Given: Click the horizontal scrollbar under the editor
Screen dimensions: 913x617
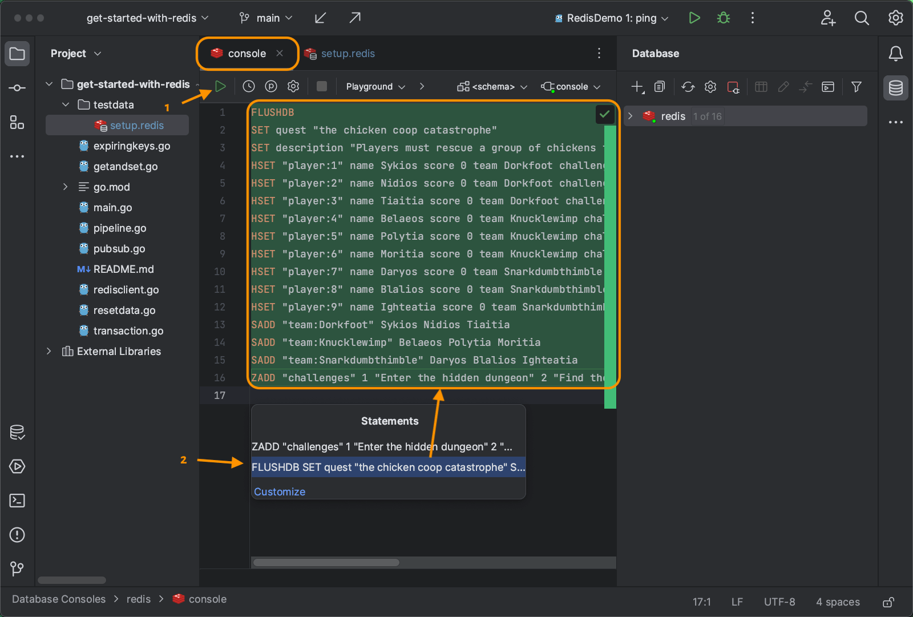Looking at the screenshot, I should tap(326, 563).
